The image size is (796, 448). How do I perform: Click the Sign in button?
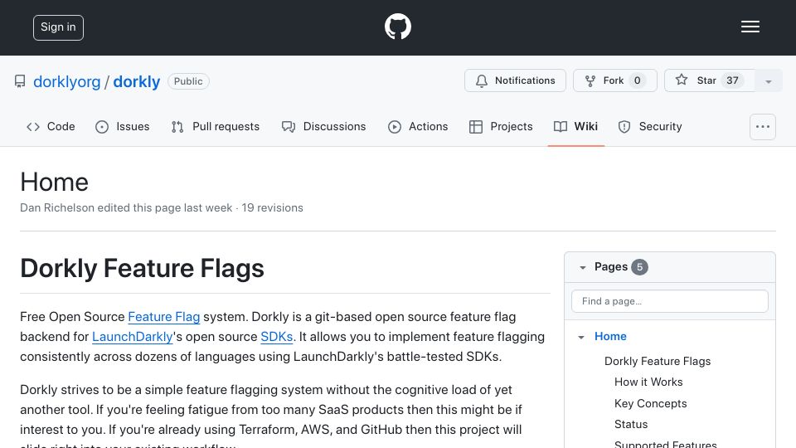click(x=58, y=27)
